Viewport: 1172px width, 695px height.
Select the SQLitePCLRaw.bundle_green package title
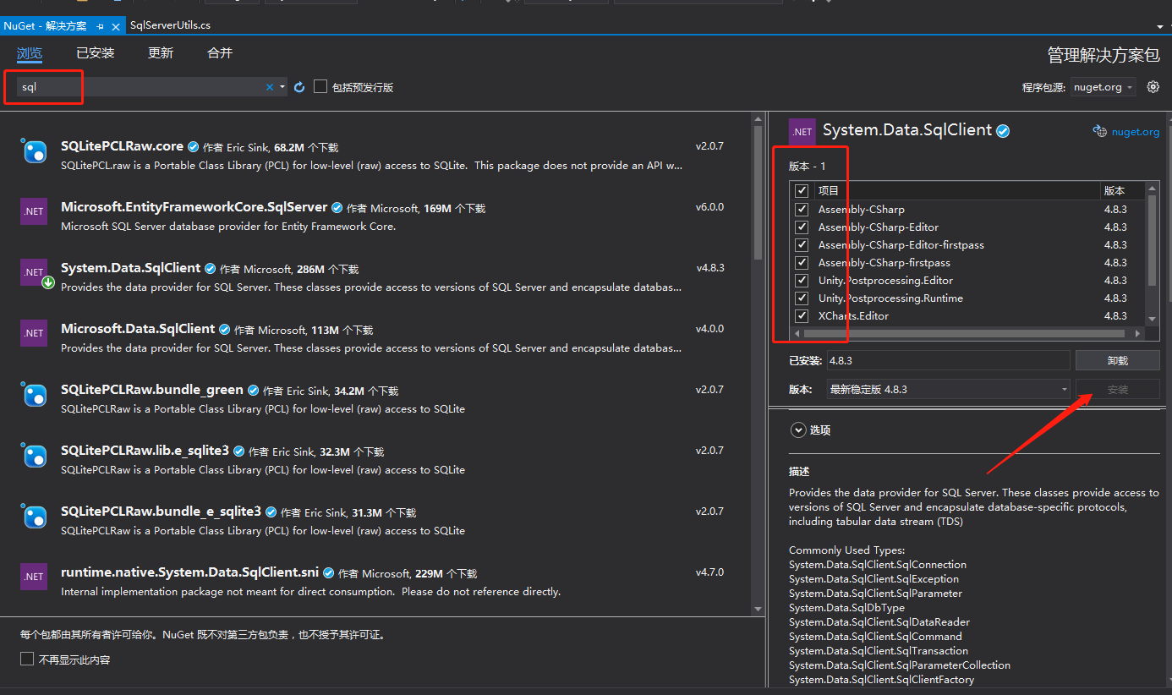[x=152, y=389]
